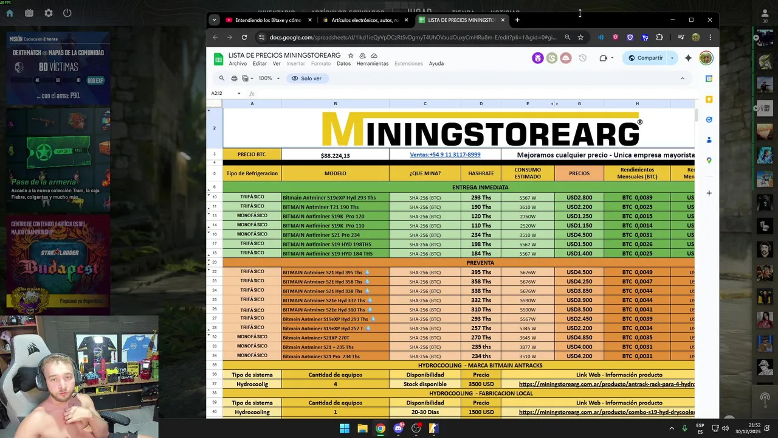Open the game's inventory TV icon

[29, 13]
